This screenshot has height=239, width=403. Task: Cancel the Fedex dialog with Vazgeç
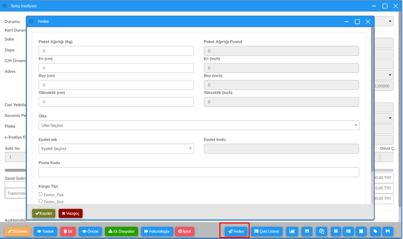[70, 213]
